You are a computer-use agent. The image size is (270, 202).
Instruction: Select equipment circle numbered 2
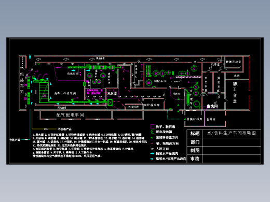pyautogui.click(x=196, y=94)
